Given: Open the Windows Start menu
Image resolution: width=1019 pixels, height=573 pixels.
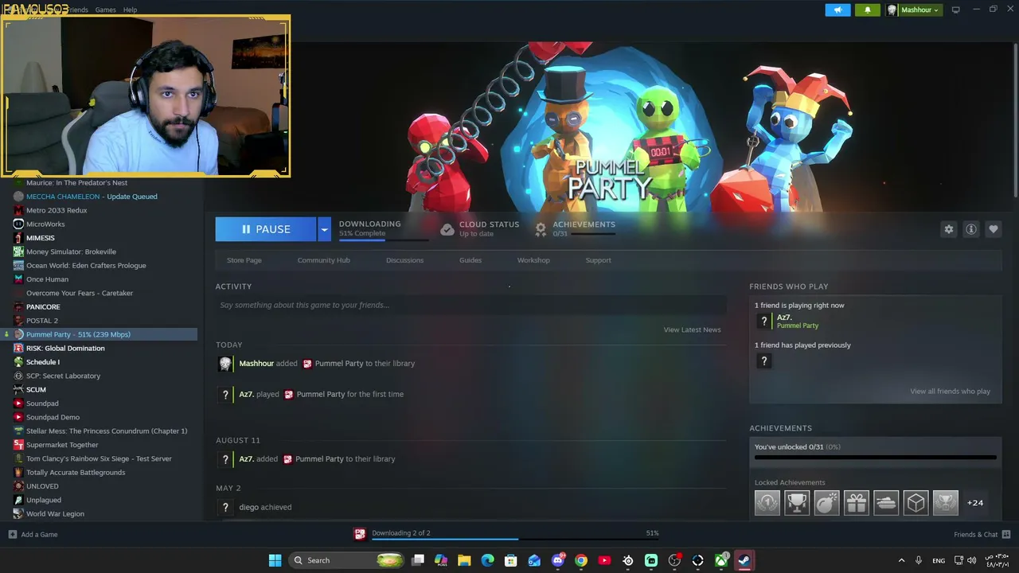Looking at the screenshot, I should [x=275, y=560].
